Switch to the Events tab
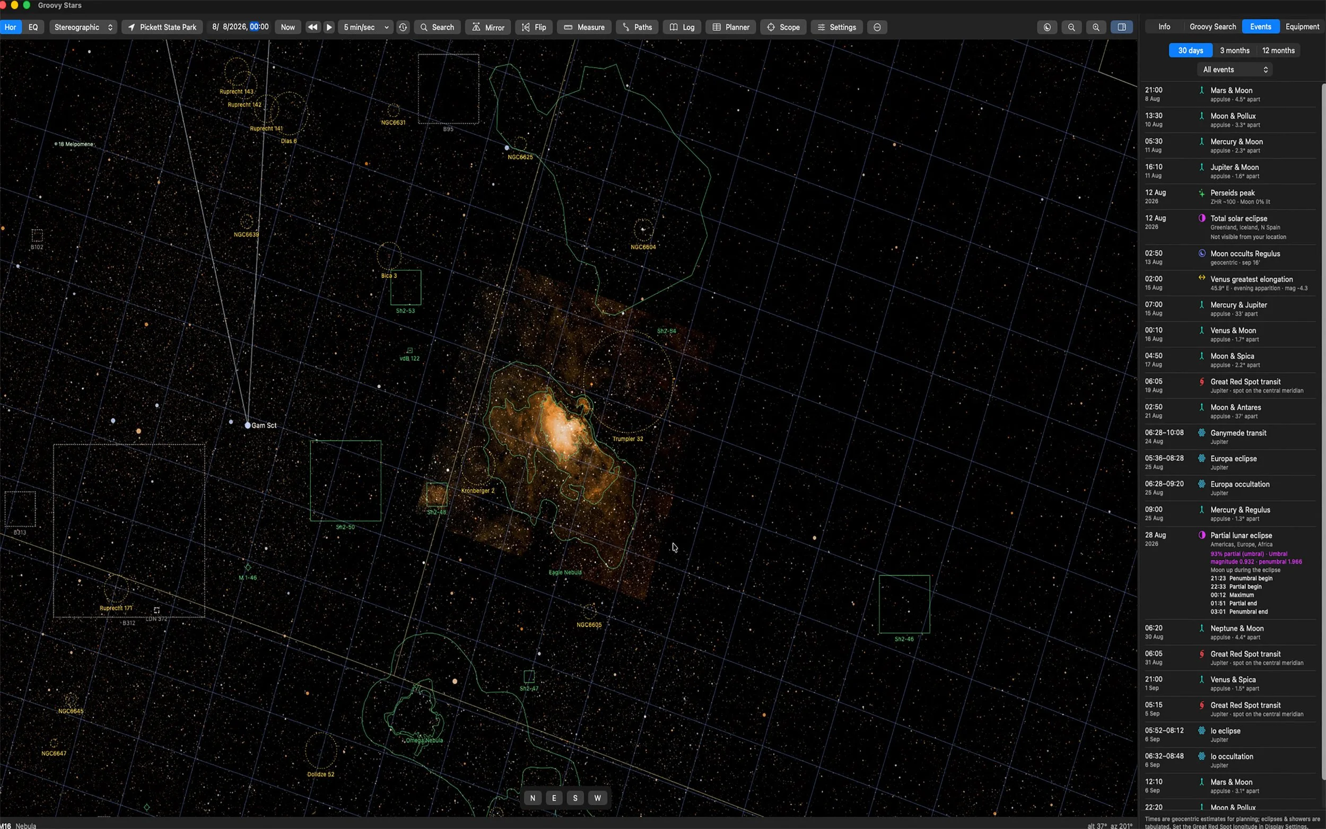Image resolution: width=1326 pixels, height=829 pixels. [x=1260, y=27]
